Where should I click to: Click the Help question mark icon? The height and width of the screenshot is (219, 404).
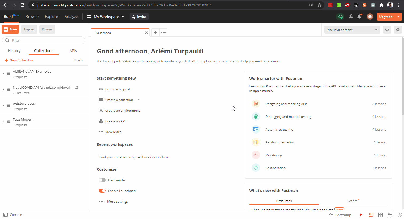pos(399,214)
